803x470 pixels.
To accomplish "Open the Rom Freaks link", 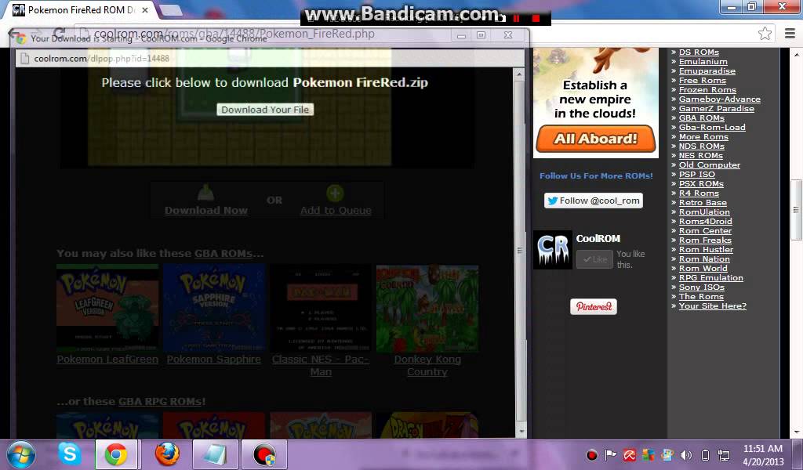I will point(705,240).
